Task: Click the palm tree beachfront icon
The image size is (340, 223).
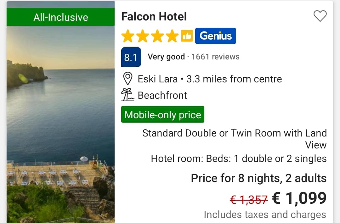Action: [x=127, y=95]
